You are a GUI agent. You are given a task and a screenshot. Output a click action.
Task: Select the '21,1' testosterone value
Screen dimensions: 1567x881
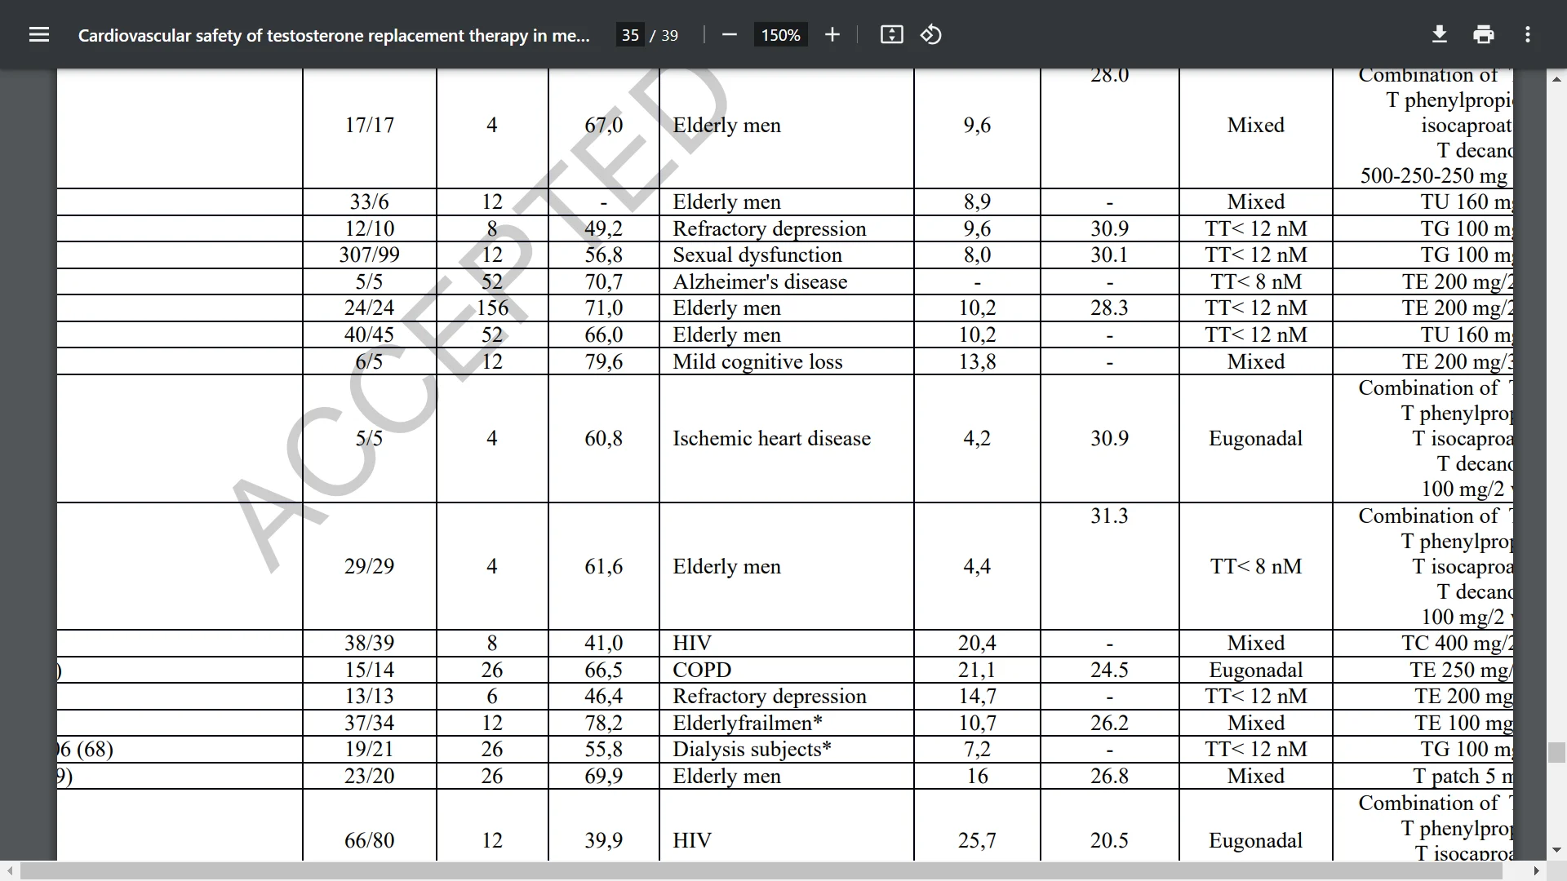(977, 670)
